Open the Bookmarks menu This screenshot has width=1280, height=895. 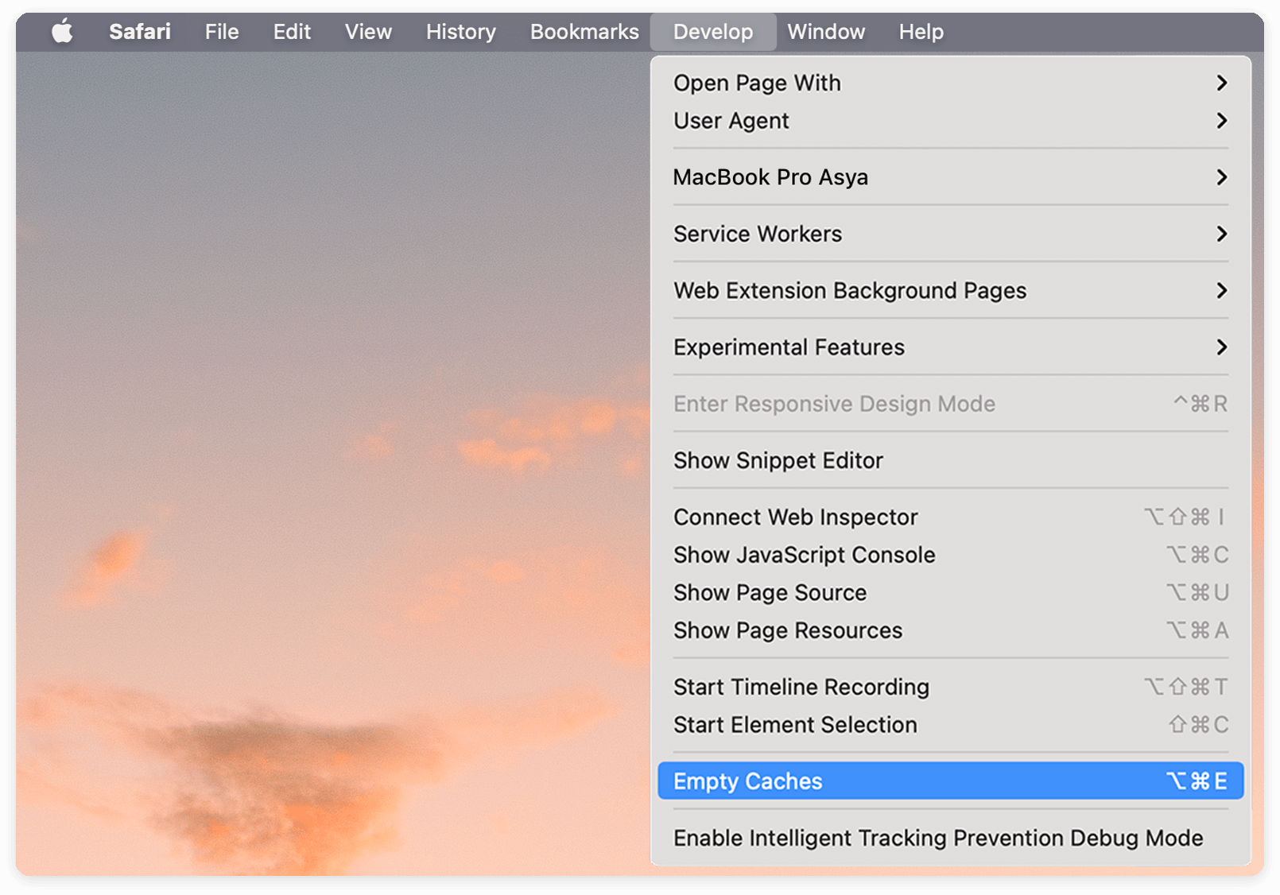click(x=584, y=32)
